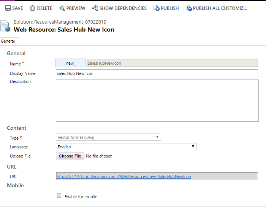Open the Type dropdown showing Vector format
266x210 pixels.
(x=108, y=137)
